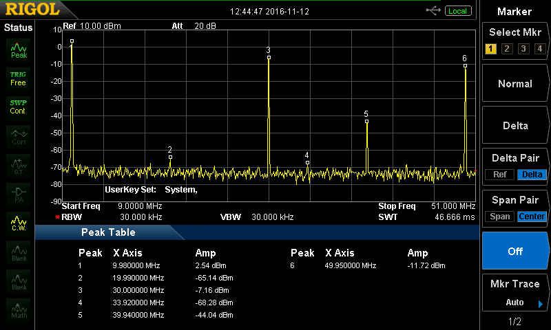Click the SWP Cont sweep status icon
The height and width of the screenshot is (330, 551).
[x=19, y=107]
